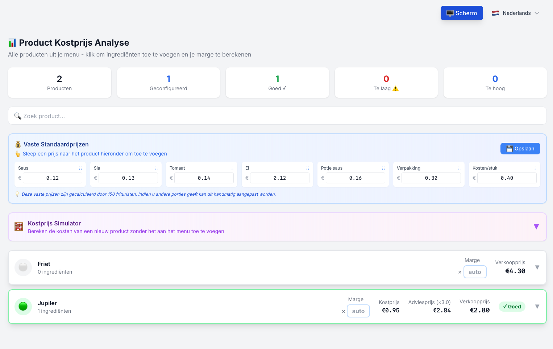Expand the Kostprijs Simulator panel
553x349 pixels.
click(536, 227)
